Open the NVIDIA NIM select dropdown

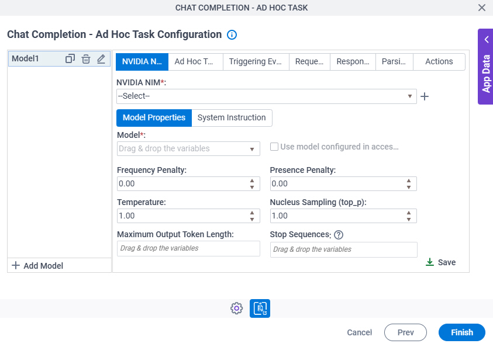[x=266, y=96]
